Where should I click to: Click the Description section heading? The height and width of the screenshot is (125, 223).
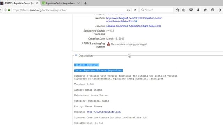85,56
